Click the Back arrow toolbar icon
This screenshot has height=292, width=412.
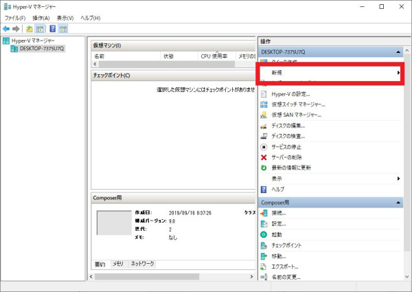pyautogui.click(x=6, y=29)
